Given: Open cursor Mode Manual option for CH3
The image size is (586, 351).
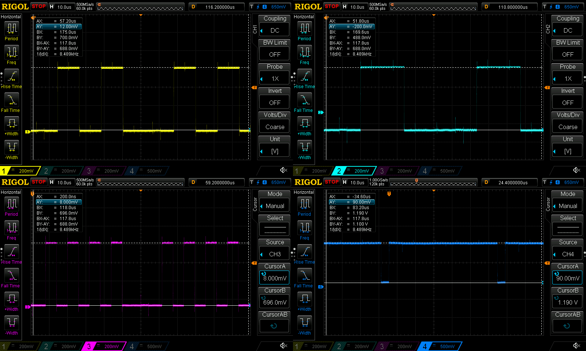Looking at the screenshot, I should (275, 205).
